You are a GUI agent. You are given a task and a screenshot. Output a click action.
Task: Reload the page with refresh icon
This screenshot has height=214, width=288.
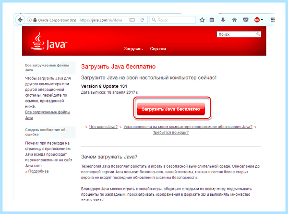(x=142, y=20)
